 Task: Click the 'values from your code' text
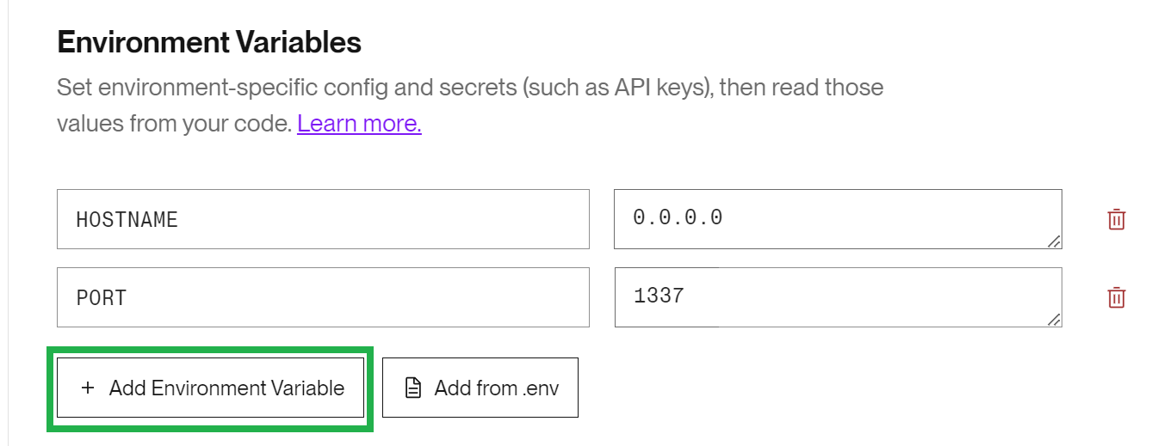pyautogui.click(x=174, y=124)
